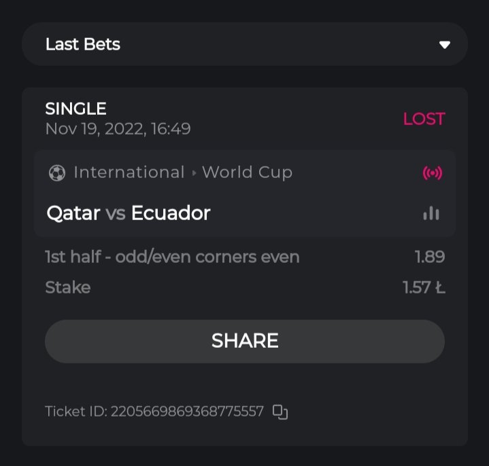Viewport: 489px width, 466px height.
Task: Click the 1st half odd/even corners selection
Action: click(172, 257)
